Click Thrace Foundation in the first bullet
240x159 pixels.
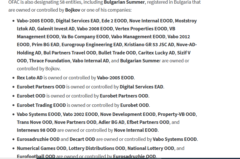[50, 61]
